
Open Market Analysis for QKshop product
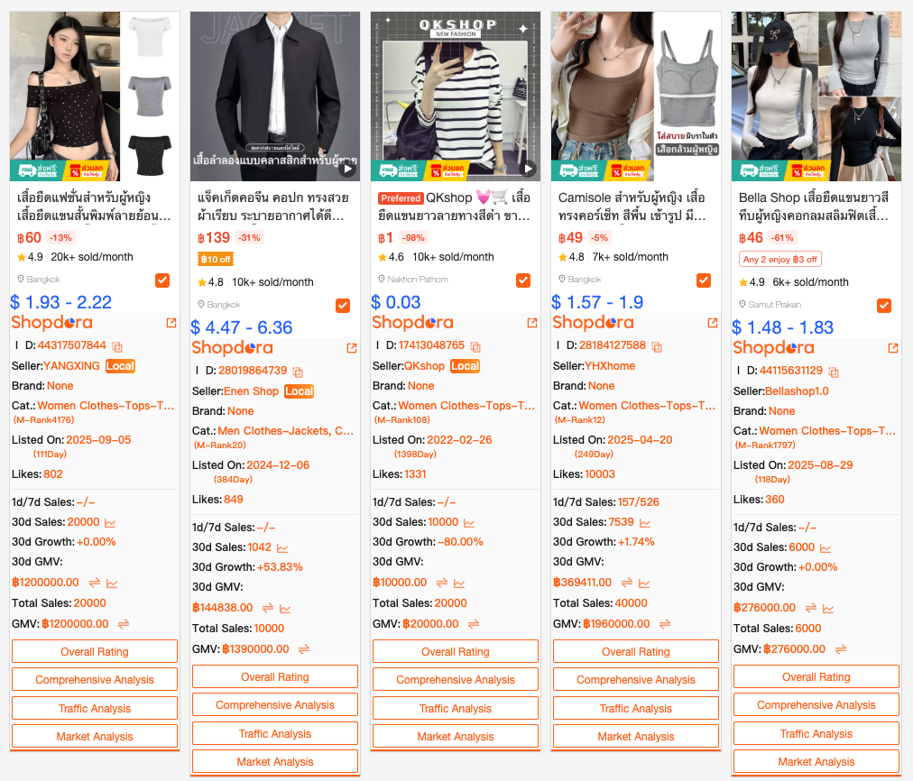[456, 736]
